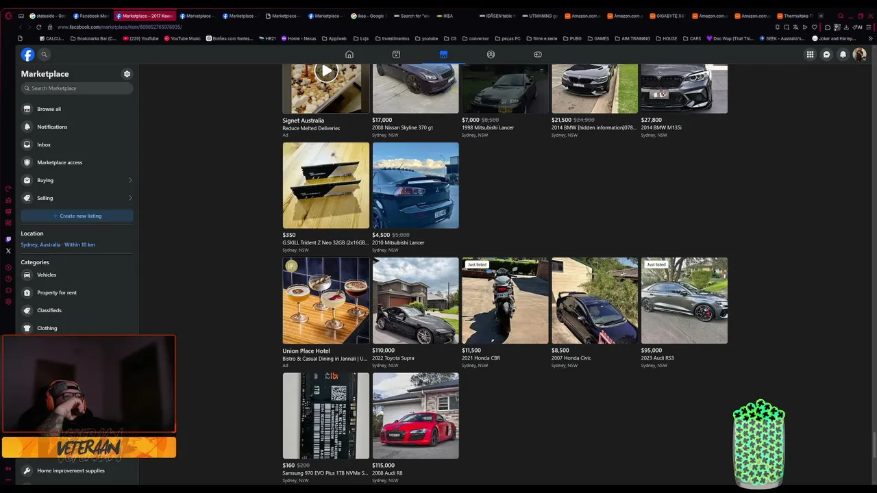Open Facebook search magnifier

(x=44, y=55)
